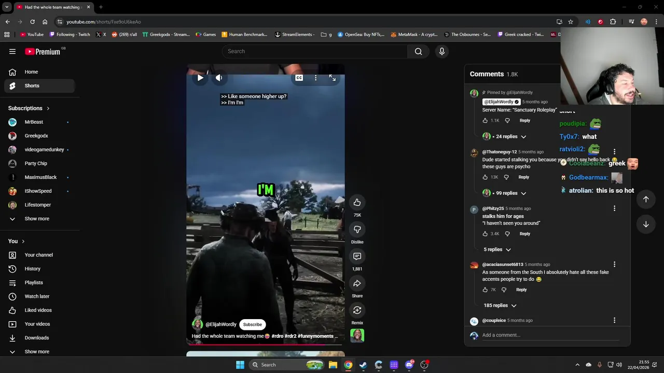
Task: Remix this Short
Action: coord(357,310)
